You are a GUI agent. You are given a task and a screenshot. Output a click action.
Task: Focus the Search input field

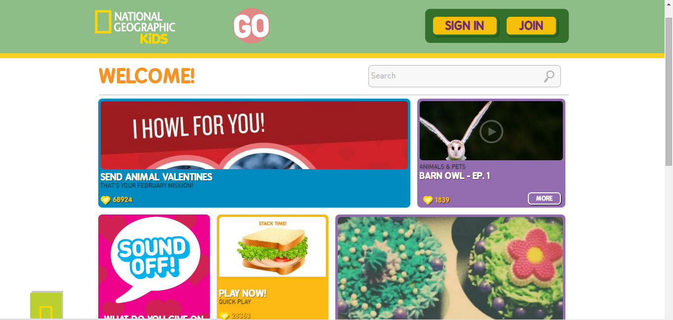(x=464, y=76)
